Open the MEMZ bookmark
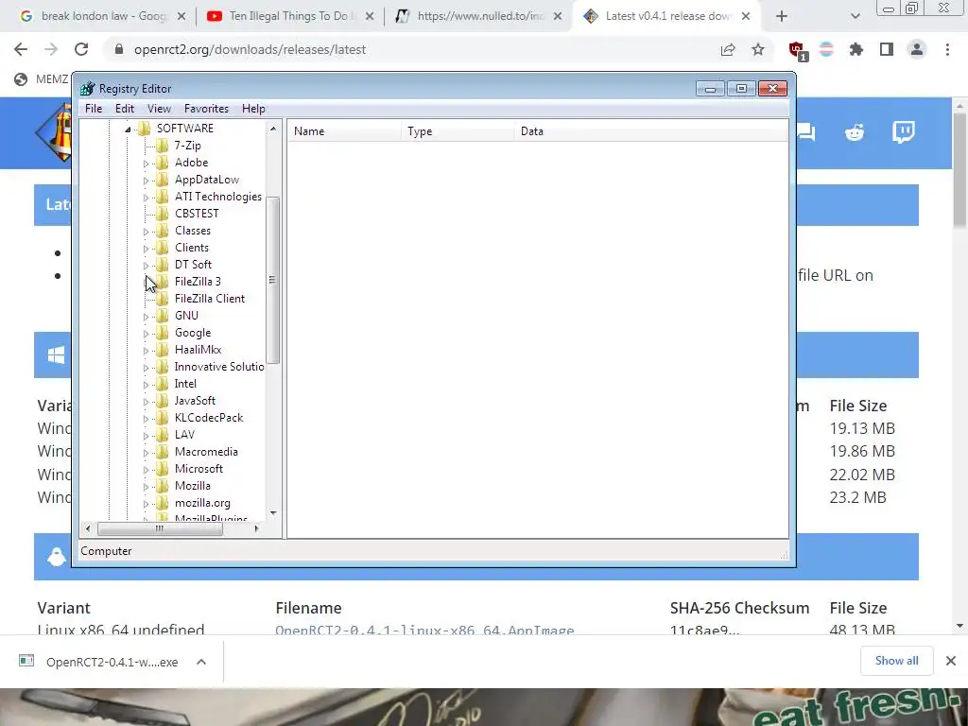 (42, 79)
